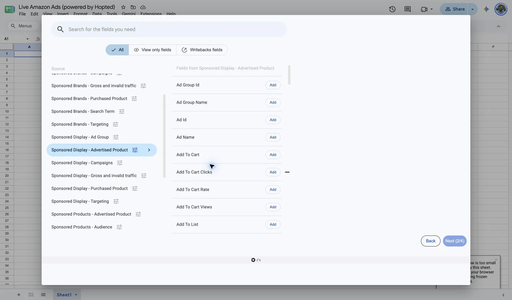Select Sponsored Display - Campaigns source
The image size is (512, 300).
click(x=82, y=163)
